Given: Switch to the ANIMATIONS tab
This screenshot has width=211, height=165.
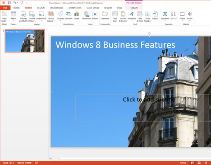Looking at the screenshot, I should 75,8.
